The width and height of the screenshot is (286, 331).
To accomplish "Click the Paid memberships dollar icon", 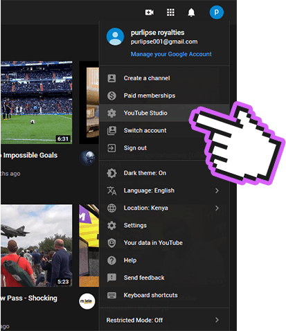I will click(111, 96).
